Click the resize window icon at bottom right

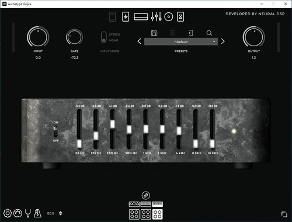pyautogui.click(x=284, y=214)
